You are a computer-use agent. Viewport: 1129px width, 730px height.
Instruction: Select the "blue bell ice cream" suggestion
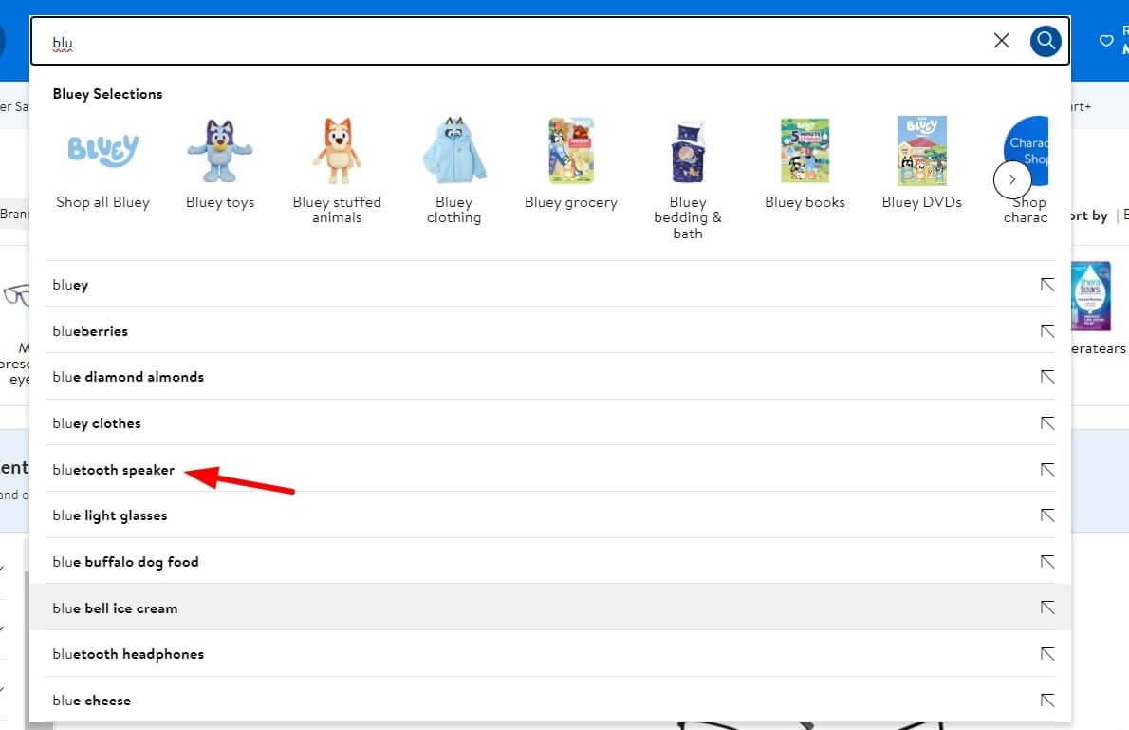point(115,608)
